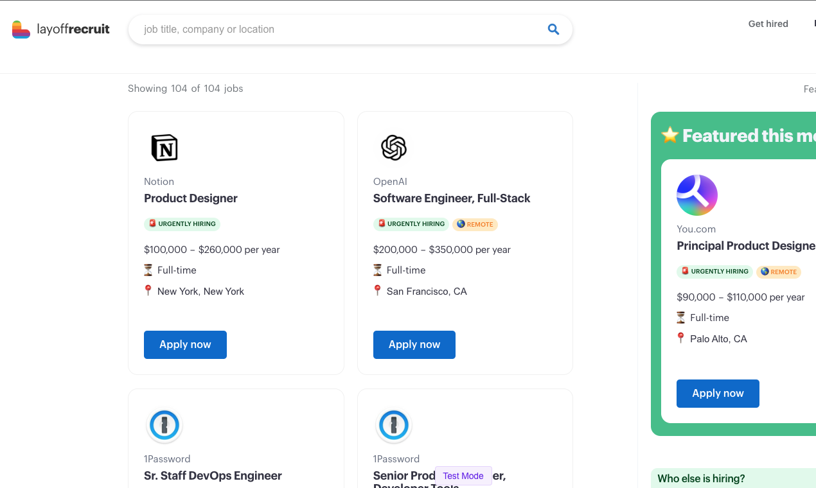This screenshot has height=488, width=816.
Task: Click $90,000 – $110,000 per year salary
Action: click(741, 297)
